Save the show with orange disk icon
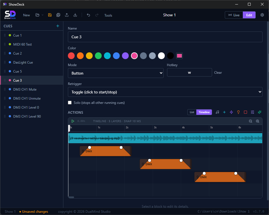269x215 pixels. pos(50,15)
